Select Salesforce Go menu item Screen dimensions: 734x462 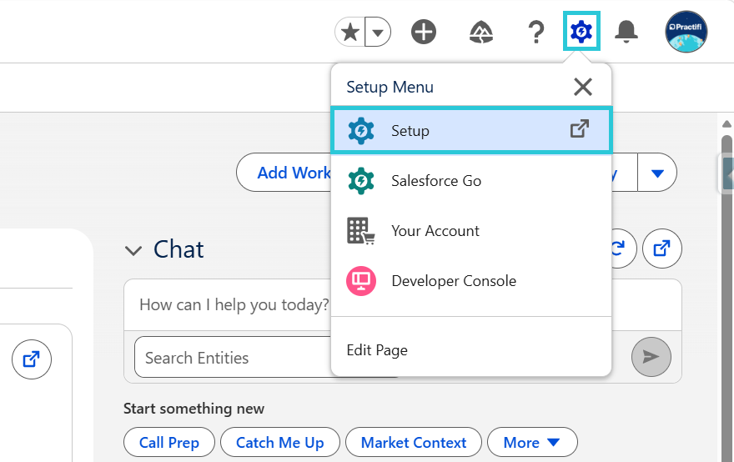pos(471,181)
